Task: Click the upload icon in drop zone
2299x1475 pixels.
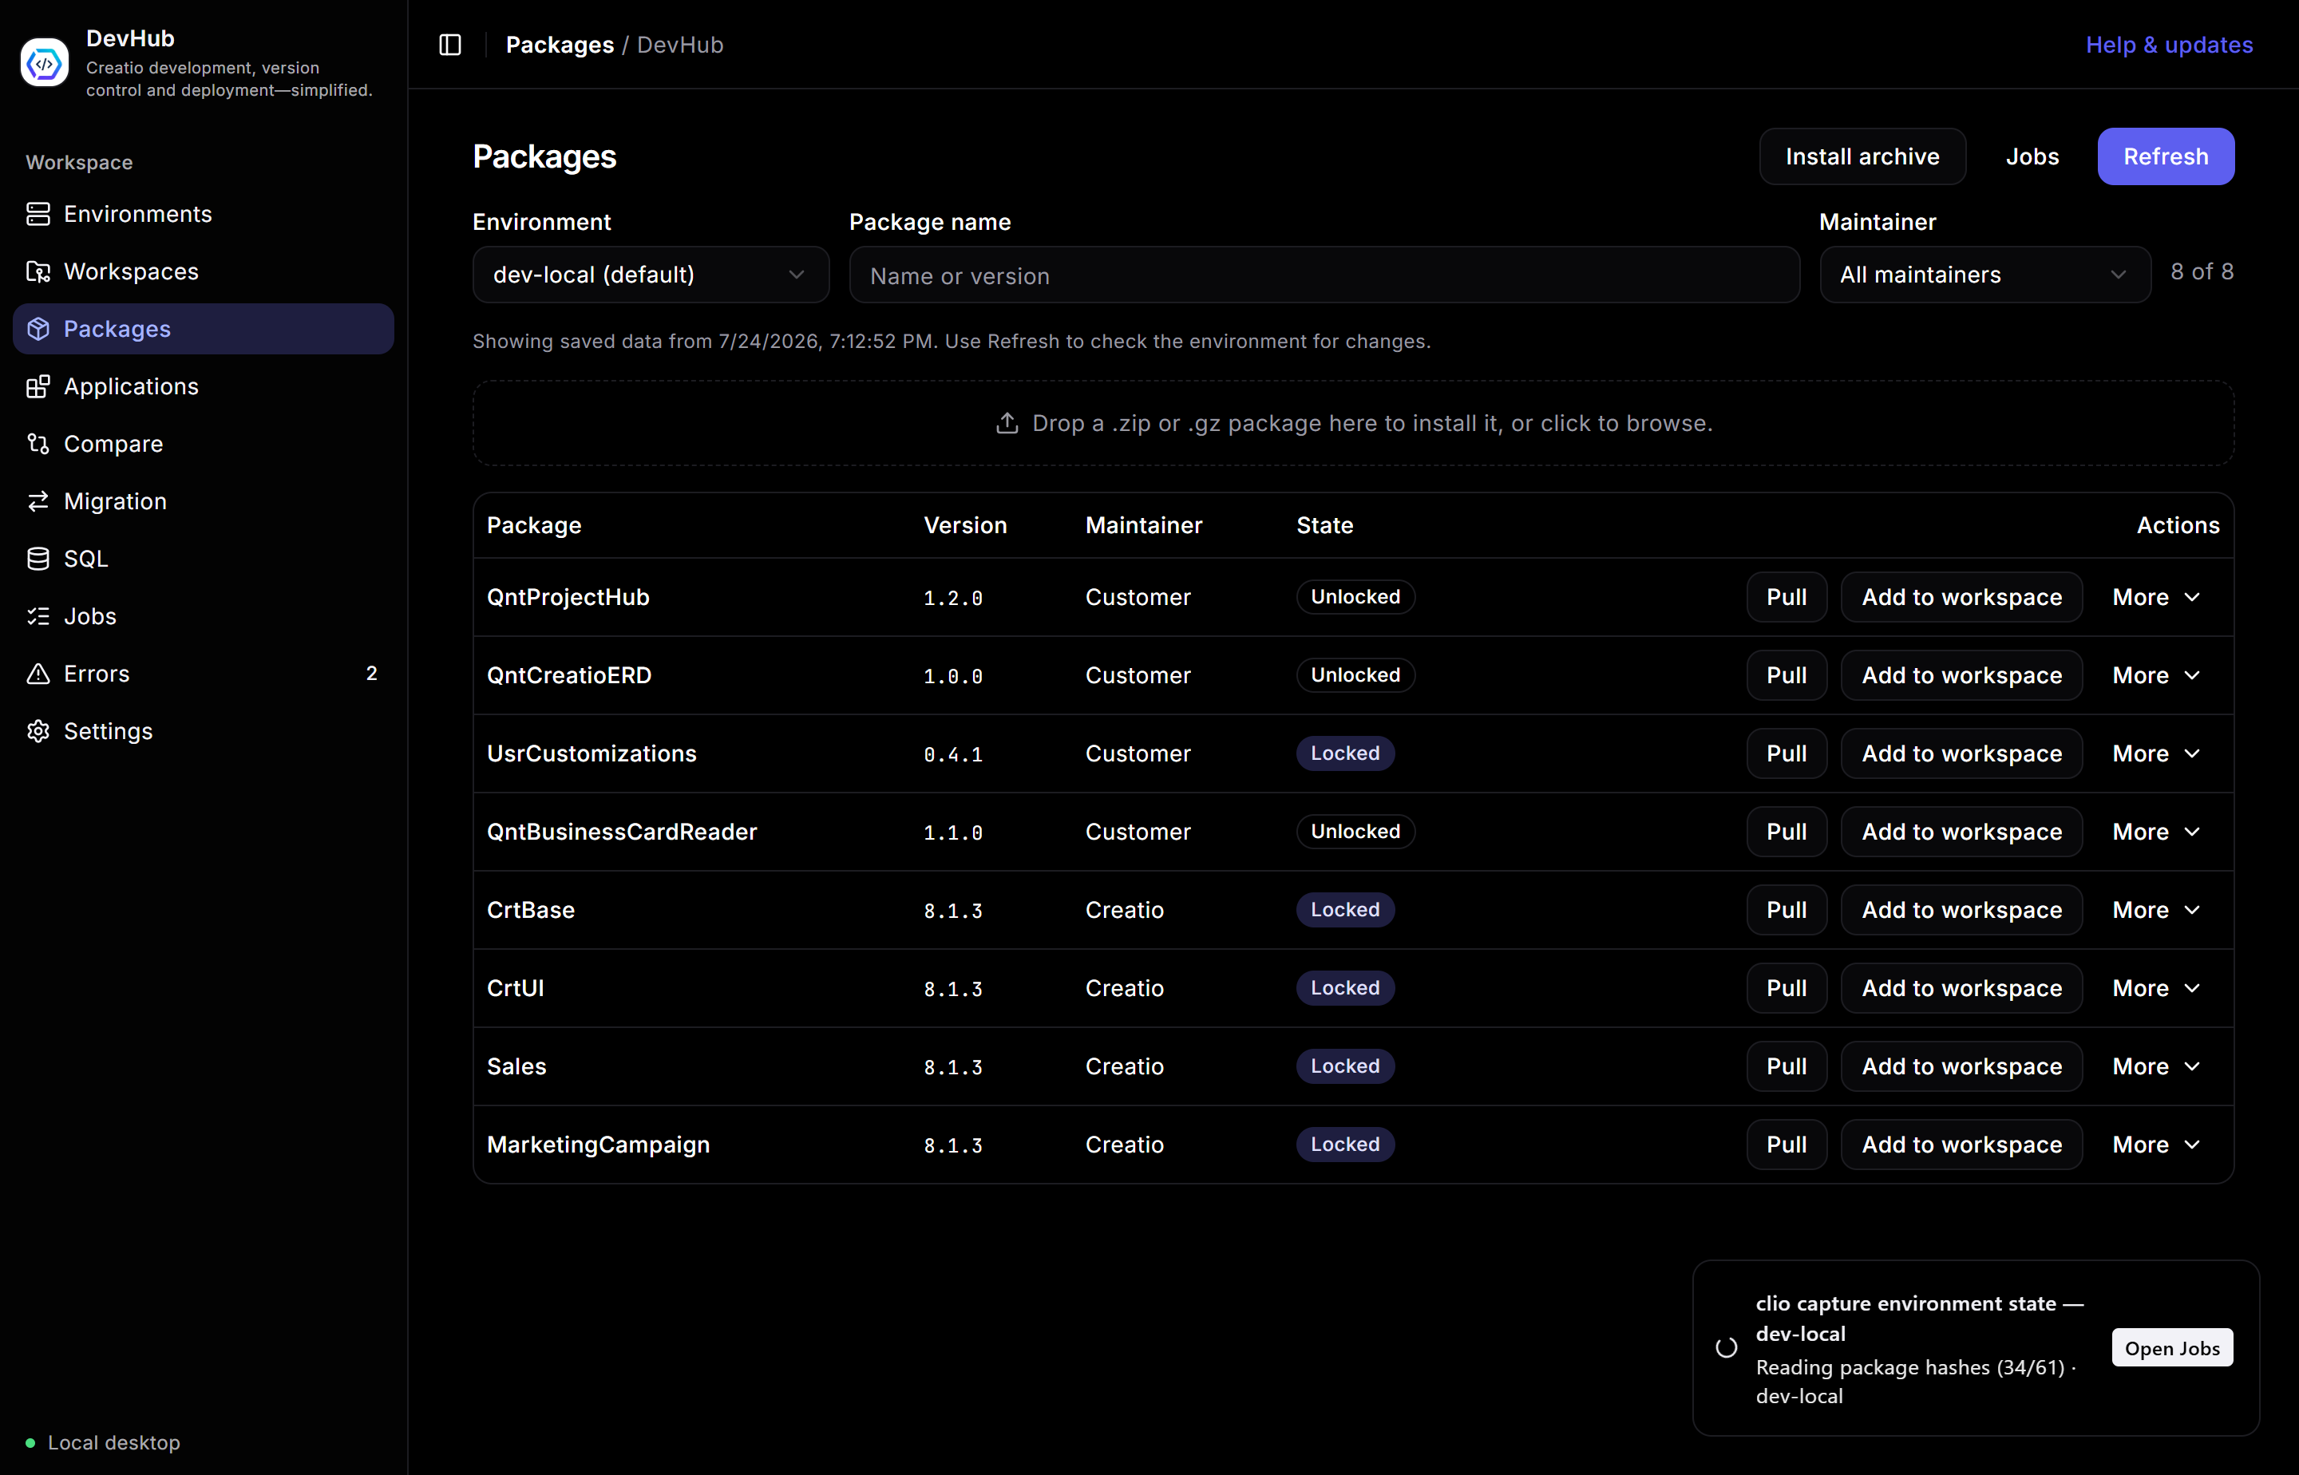Action: point(1007,423)
